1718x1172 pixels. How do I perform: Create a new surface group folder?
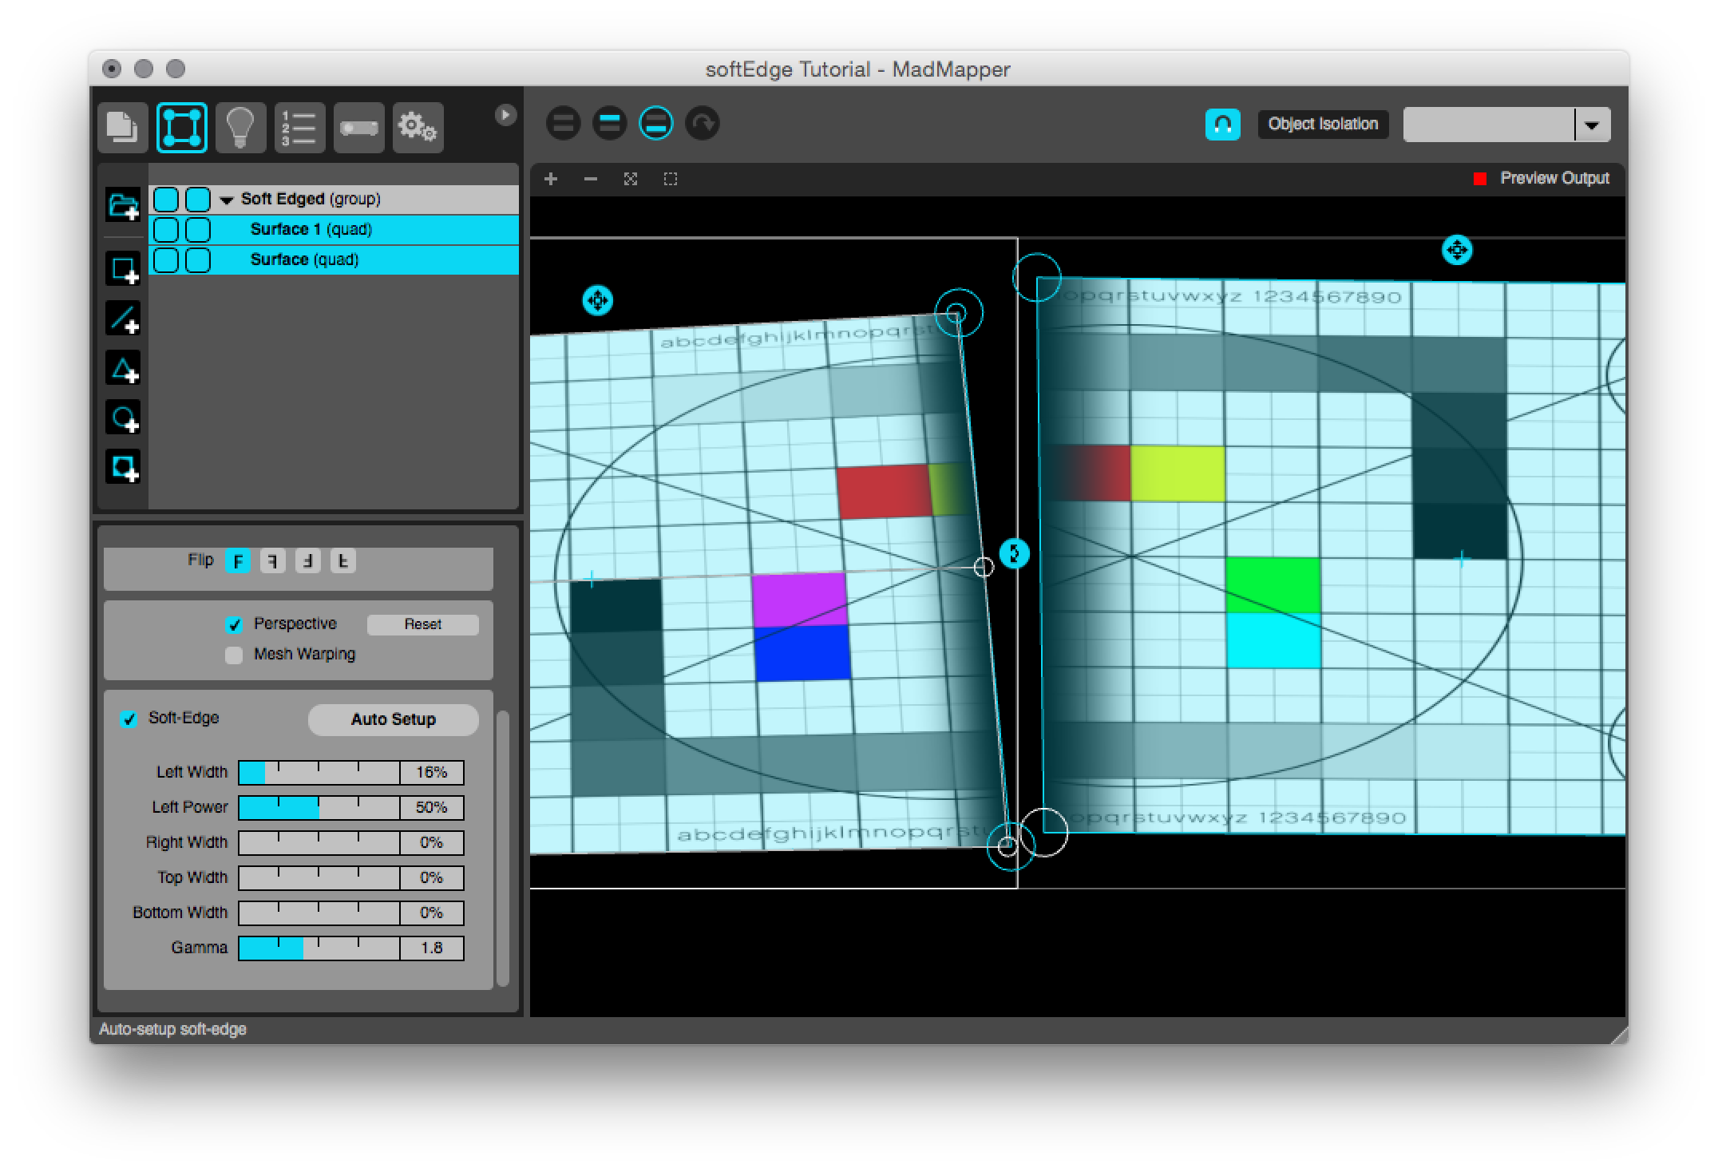(x=123, y=207)
